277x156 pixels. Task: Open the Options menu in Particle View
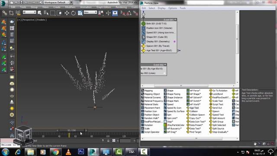pyautogui.click(x=172, y=8)
